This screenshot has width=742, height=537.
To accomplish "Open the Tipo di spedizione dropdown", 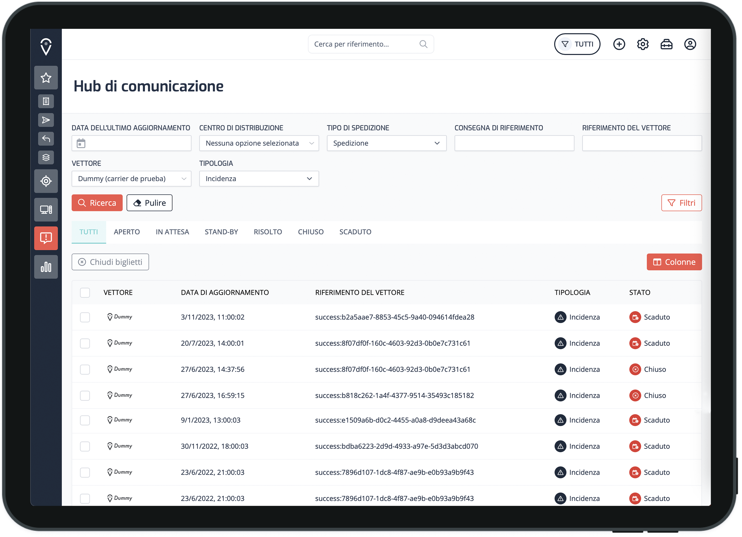I will tap(387, 143).
